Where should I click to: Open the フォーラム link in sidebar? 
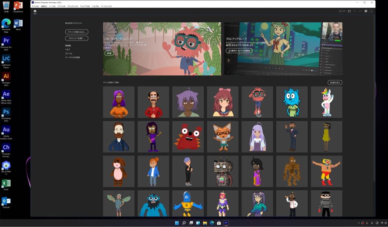[x=69, y=54]
